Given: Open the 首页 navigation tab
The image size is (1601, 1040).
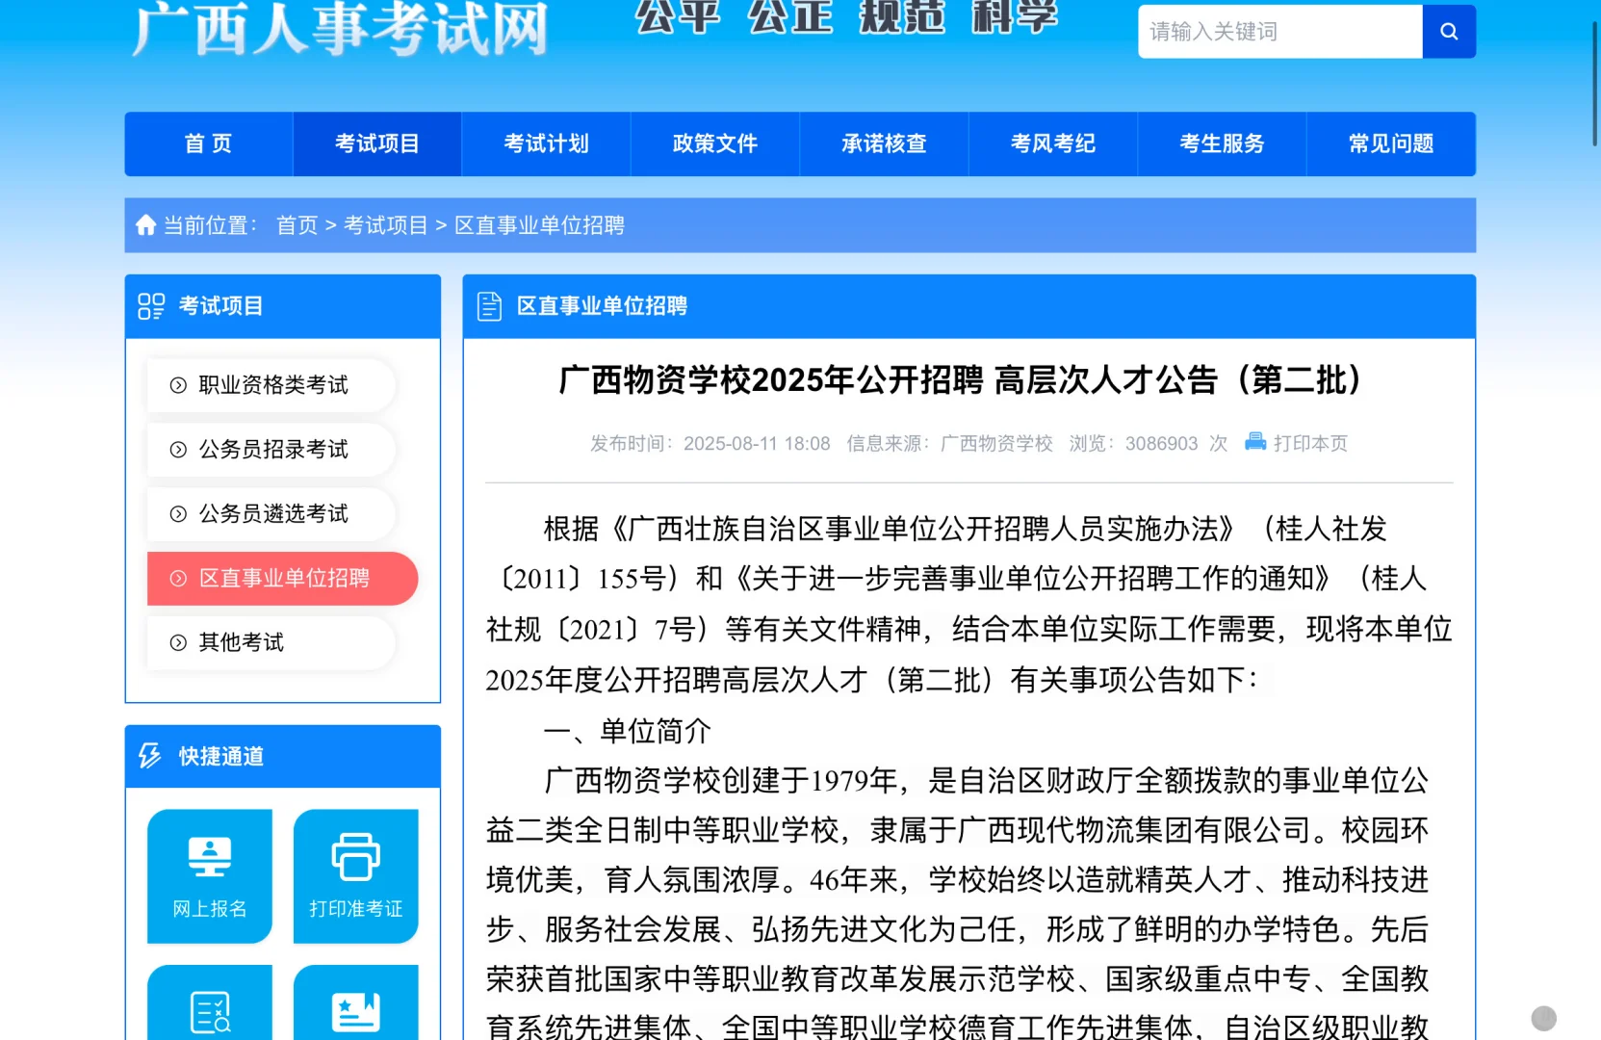Looking at the screenshot, I should pyautogui.click(x=209, y=143).
